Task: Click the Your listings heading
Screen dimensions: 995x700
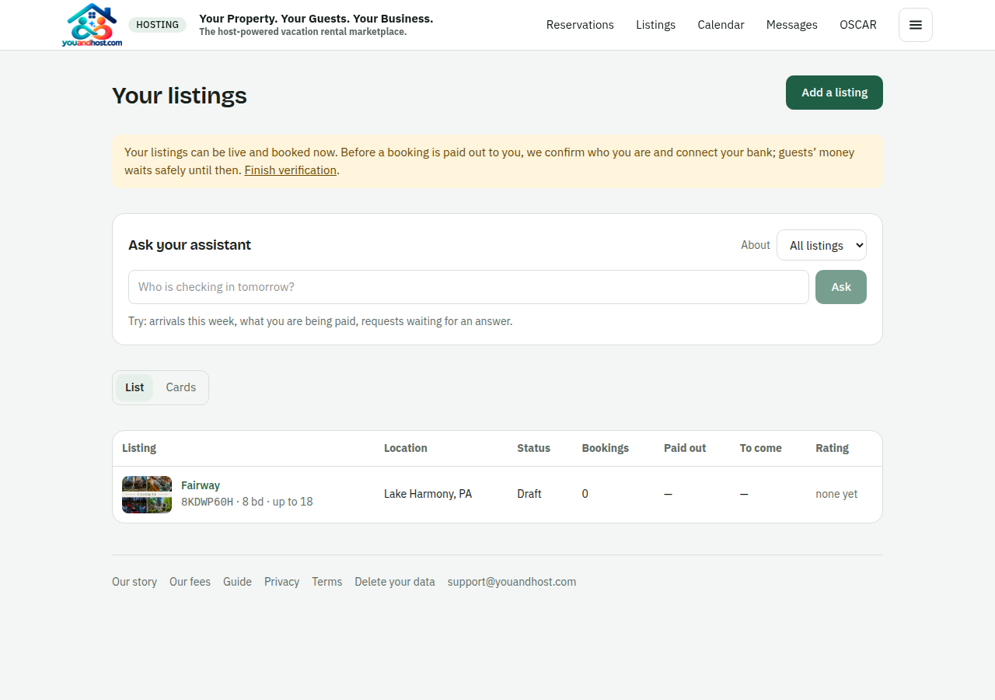Action: point(180,95)
